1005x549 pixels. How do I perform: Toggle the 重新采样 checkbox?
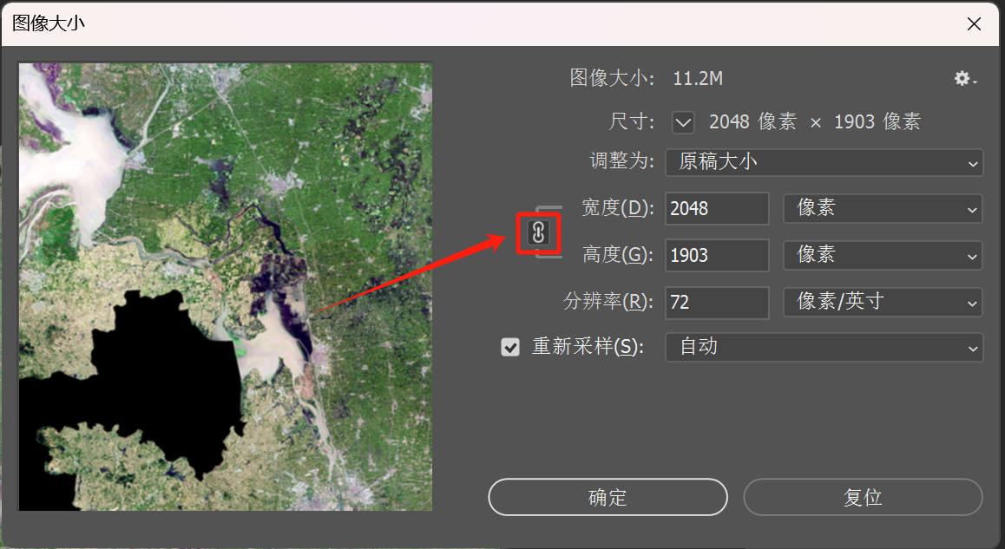point(510,347)
